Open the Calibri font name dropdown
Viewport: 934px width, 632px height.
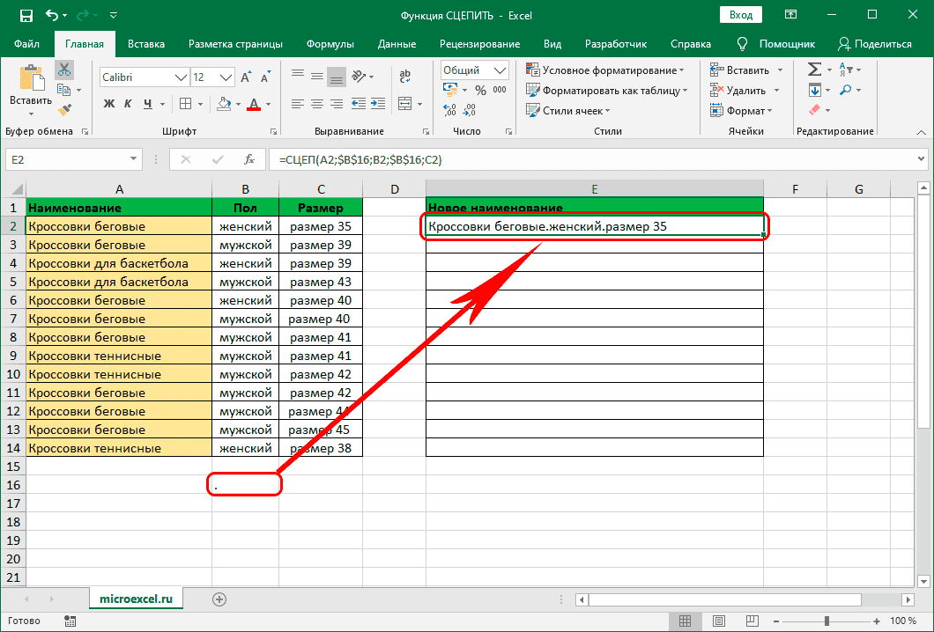tap(179, 77)
